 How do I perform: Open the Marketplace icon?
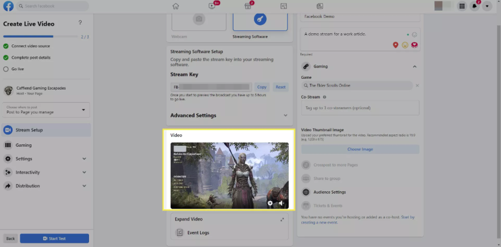[248, 6]
